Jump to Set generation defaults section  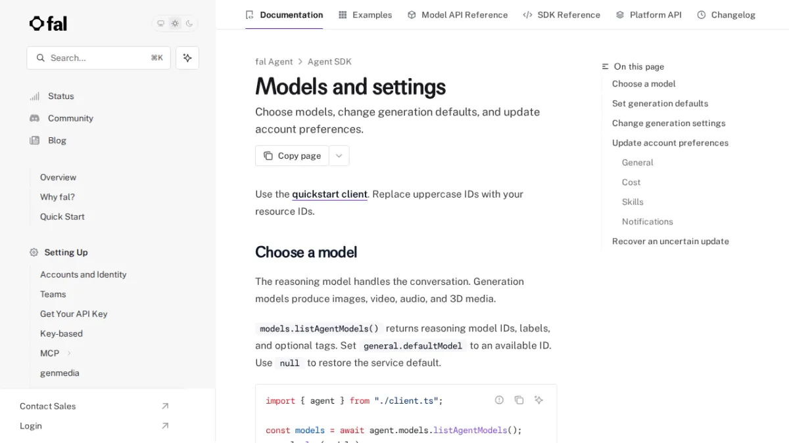[x=660, y=104]
